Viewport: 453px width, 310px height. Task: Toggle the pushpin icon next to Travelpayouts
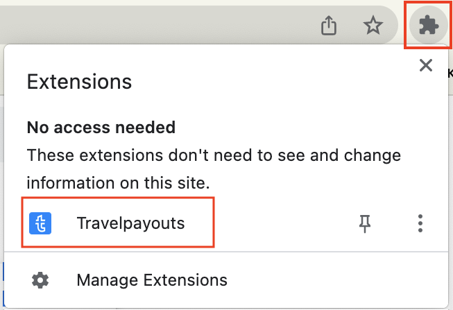[365, 223]
